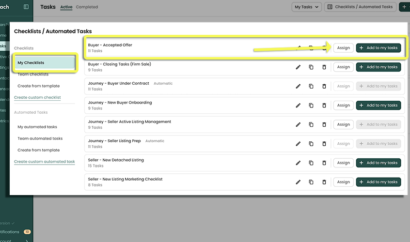
Task: Add Journey - New Buyer Onboarding to my tasks
Action: pos(378,106)
